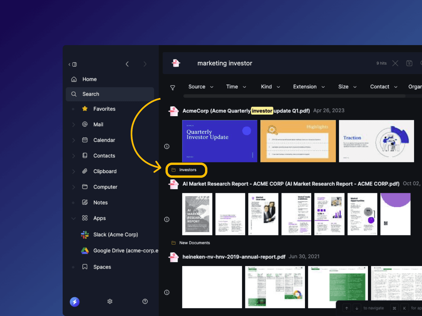Open the New Documents folder link

[x=195, y=243]
